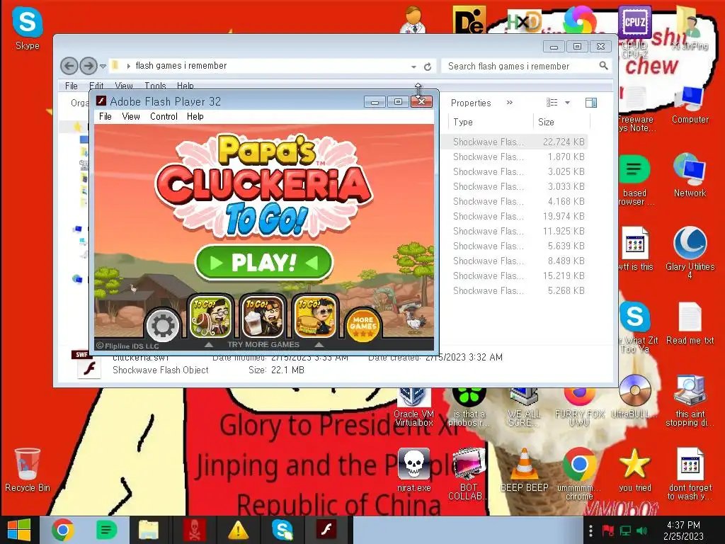Open the Papa's To Go game with the wings icon
725x544 pixels.
(x=210, y=317)
